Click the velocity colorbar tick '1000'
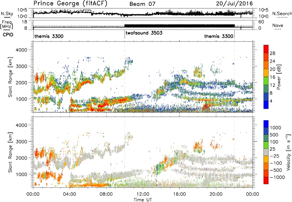Screen dimensions: 292x202 276,128
